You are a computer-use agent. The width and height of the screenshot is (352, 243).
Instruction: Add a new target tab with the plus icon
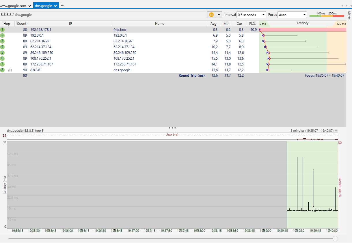[x=62, y=5]
